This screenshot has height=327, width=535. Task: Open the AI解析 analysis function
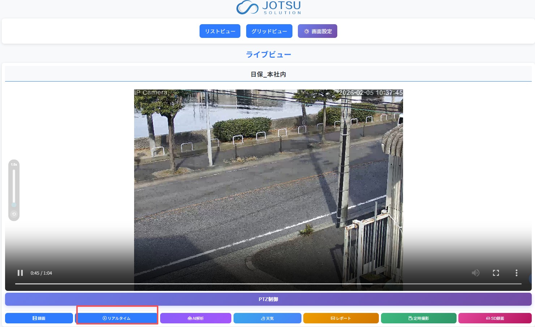click(x=196, y=318)
